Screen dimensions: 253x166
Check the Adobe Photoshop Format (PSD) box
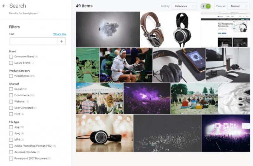coord(11,146)
